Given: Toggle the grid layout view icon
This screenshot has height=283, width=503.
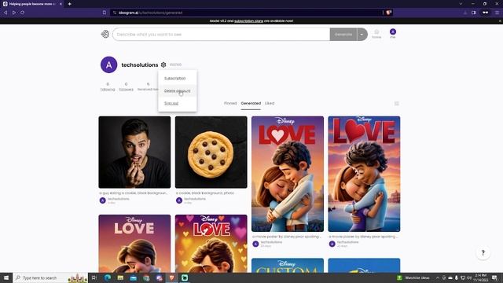Looking at the screenshot, I should pyautogui.click(x=397, y=103).
